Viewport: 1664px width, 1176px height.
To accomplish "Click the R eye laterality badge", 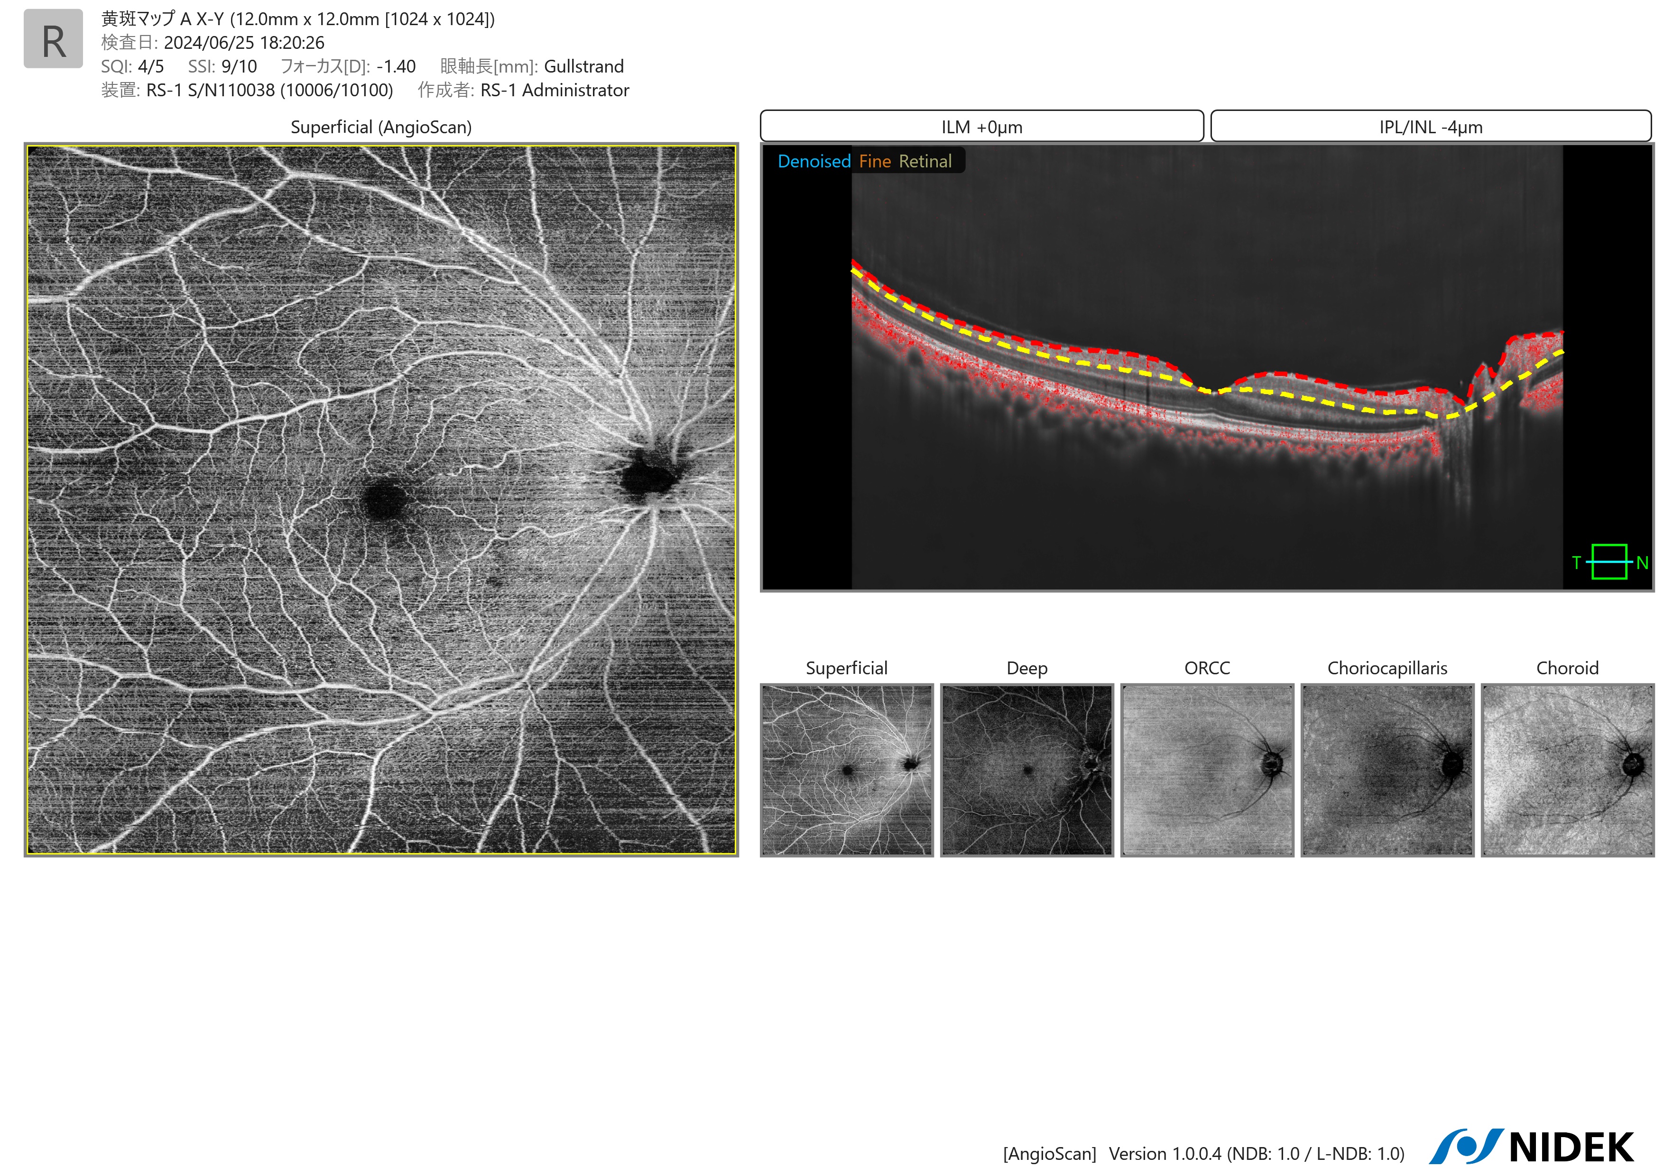I will [53, 39].
